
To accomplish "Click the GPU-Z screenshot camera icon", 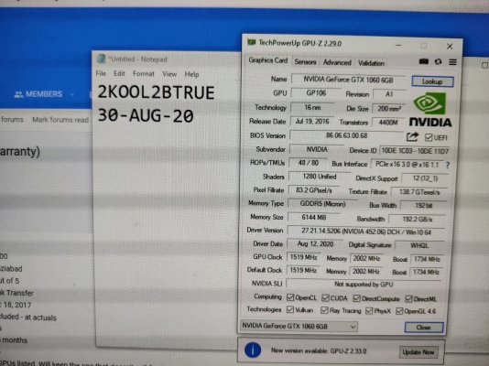I will coord(423,61).
